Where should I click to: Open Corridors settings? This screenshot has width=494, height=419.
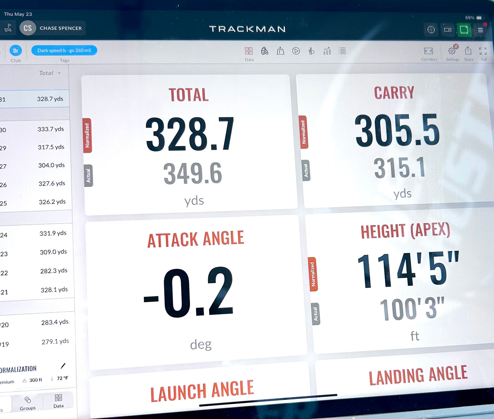[429, 54]
